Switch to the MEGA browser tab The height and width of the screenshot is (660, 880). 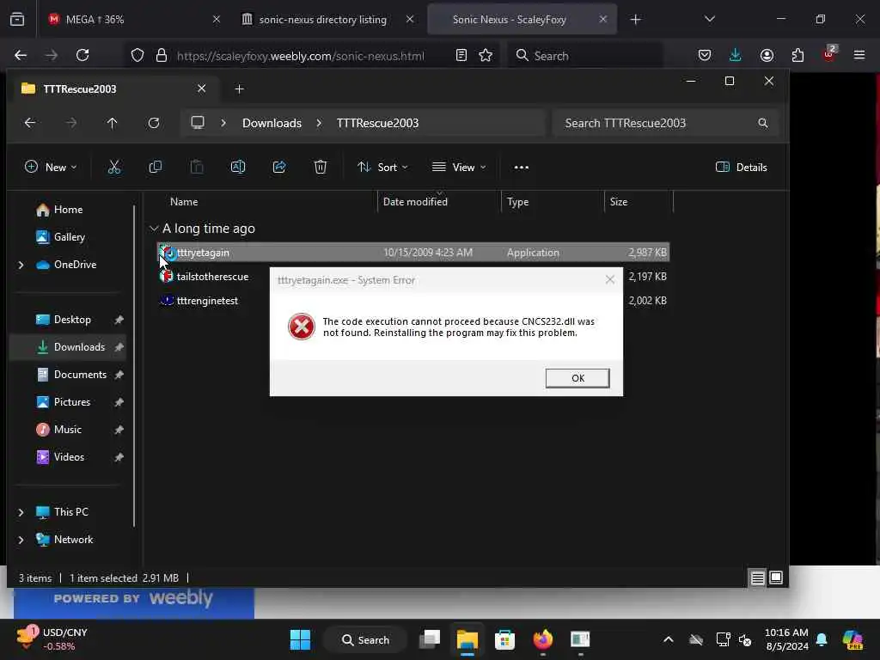[x=131, y=20]
